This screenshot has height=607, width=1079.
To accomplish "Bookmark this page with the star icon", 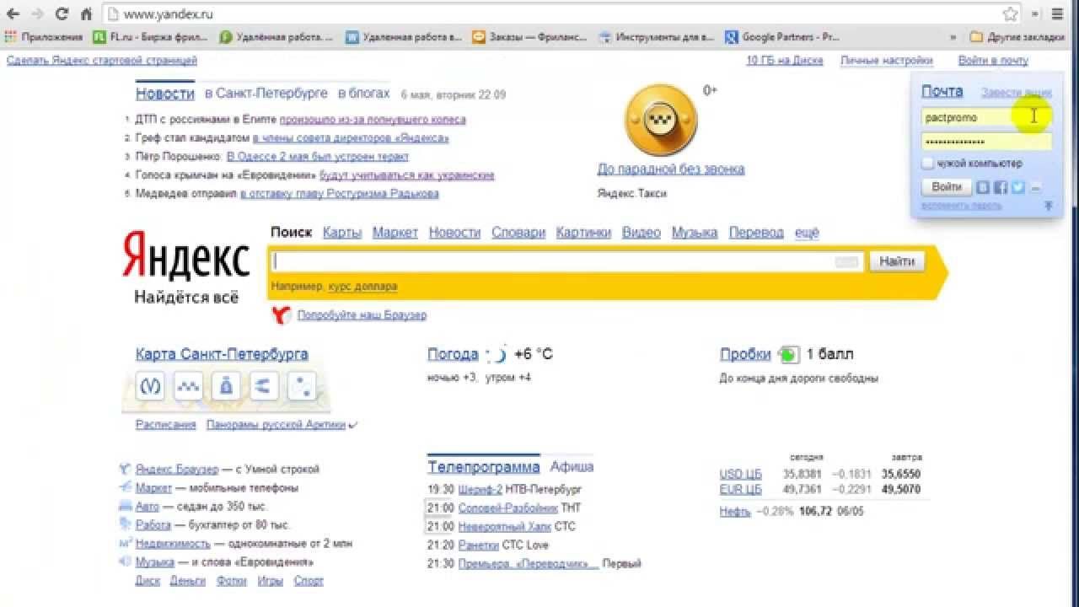I will (x=1010, y=13).
